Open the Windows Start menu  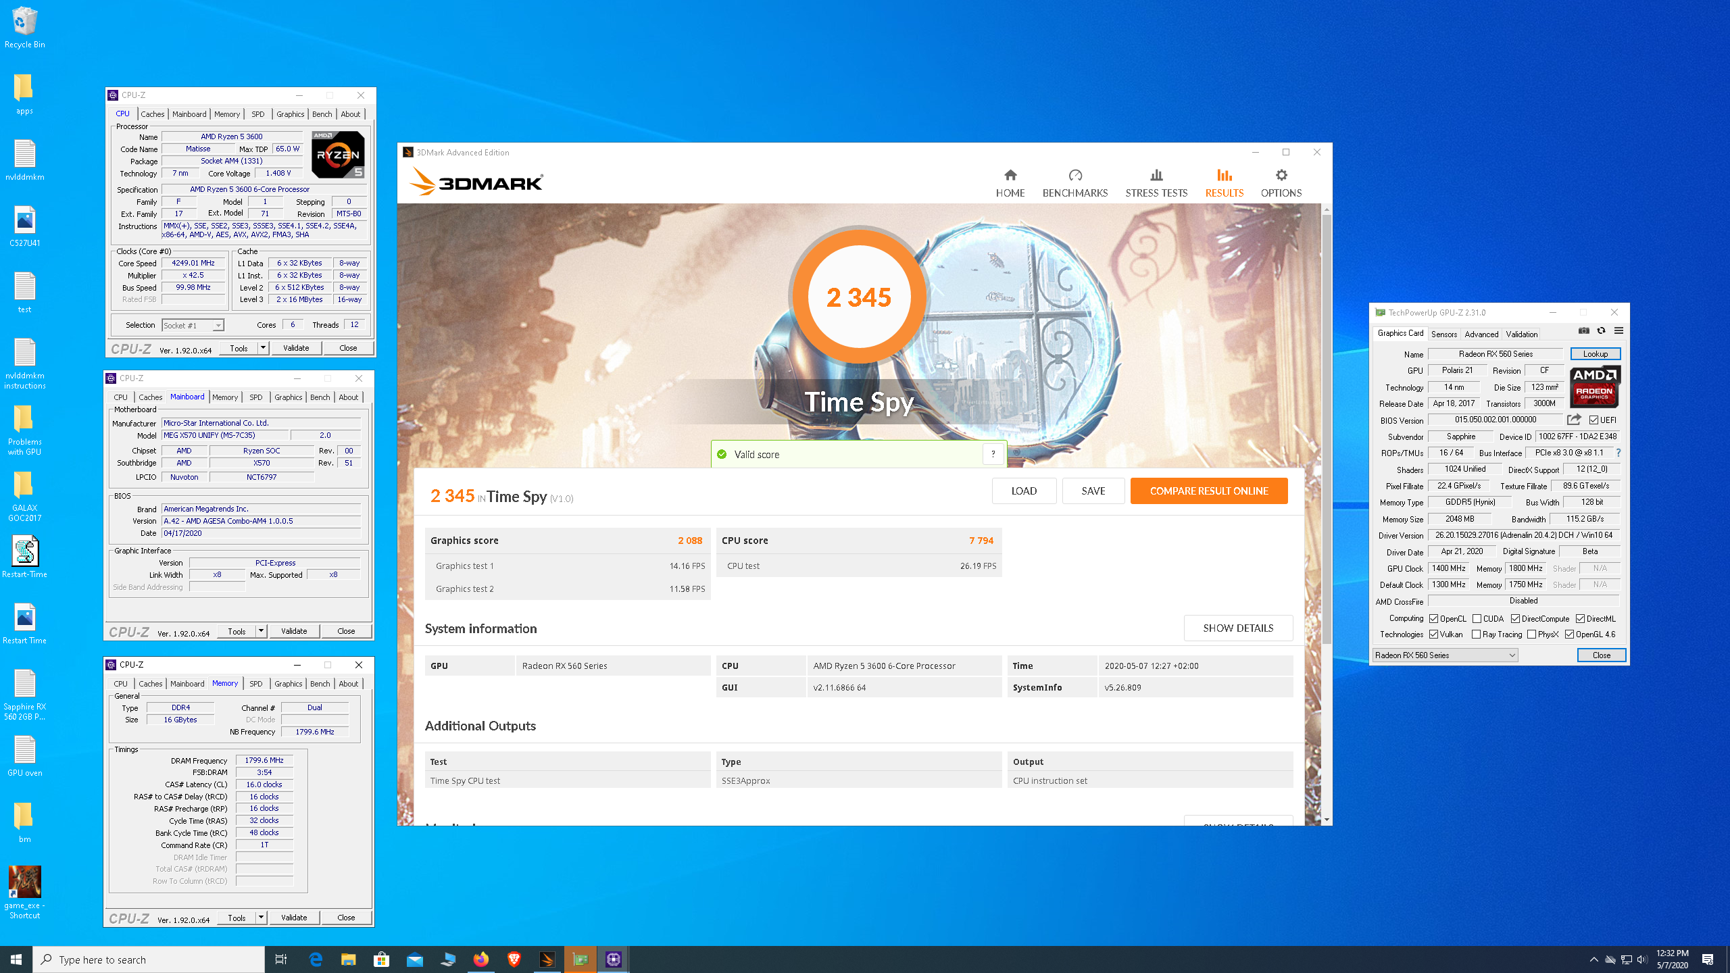click(x=16, y=959)
